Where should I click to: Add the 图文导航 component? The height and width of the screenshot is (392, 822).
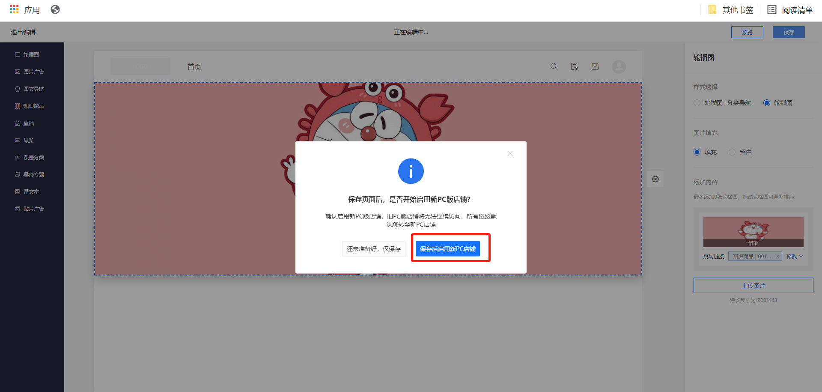[x=30, y=89]
